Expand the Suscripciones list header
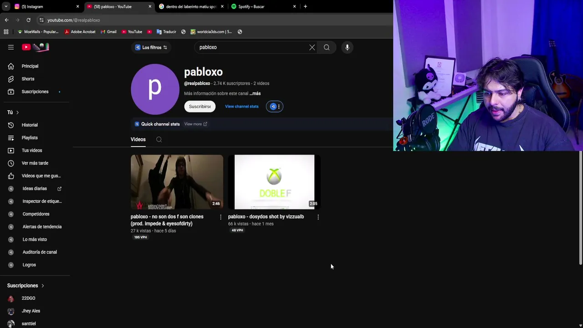583x328 pixels. pos(26,286)
